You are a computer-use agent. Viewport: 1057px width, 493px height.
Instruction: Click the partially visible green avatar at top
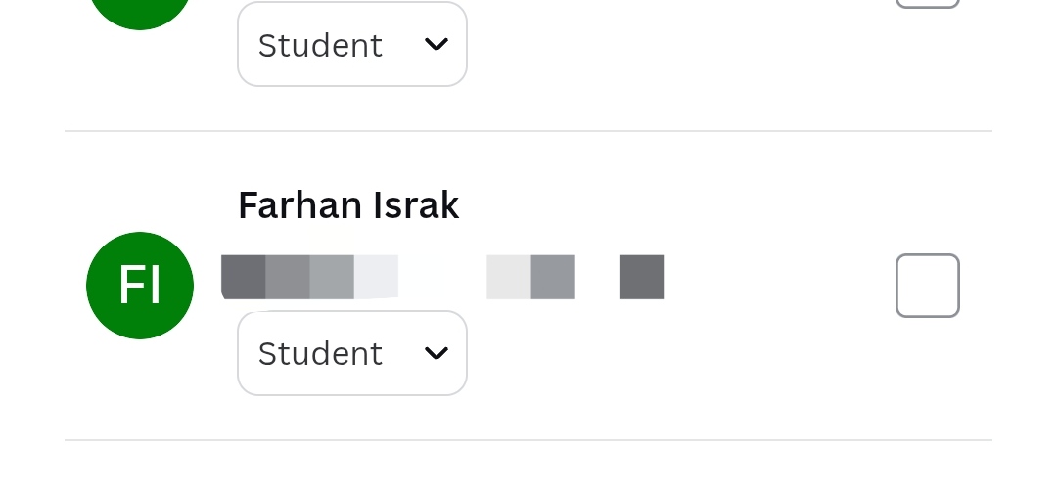pos(140,12)
